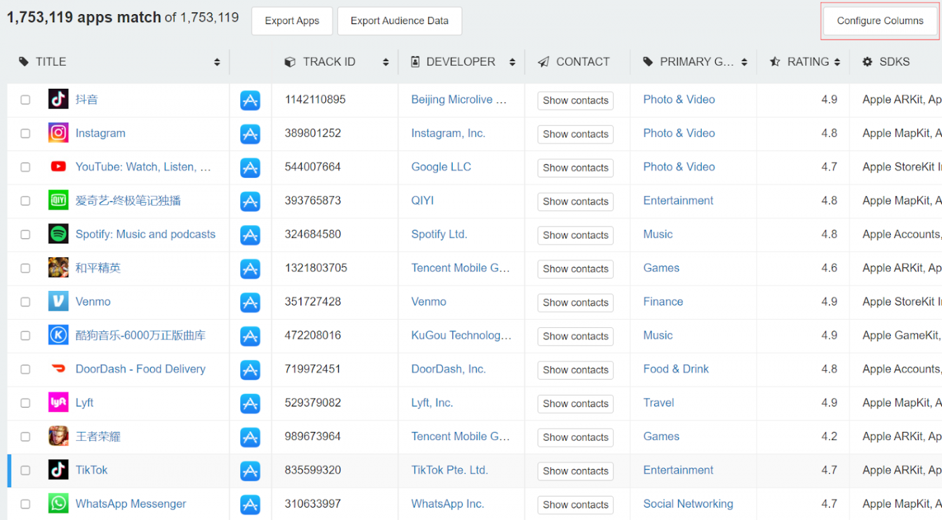Viewport: 942px width, 520px height.
Task: Click the Spotify app icon
Action: [x=58, y=234]
